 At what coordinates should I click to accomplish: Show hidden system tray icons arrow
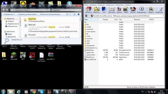146,92
